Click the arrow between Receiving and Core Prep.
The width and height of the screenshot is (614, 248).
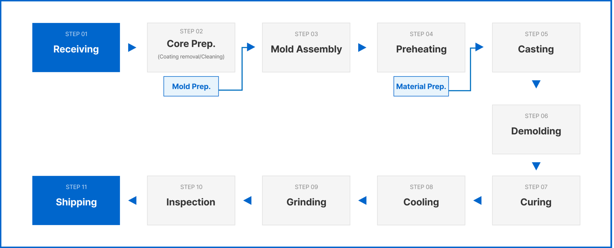coord(132,47)
